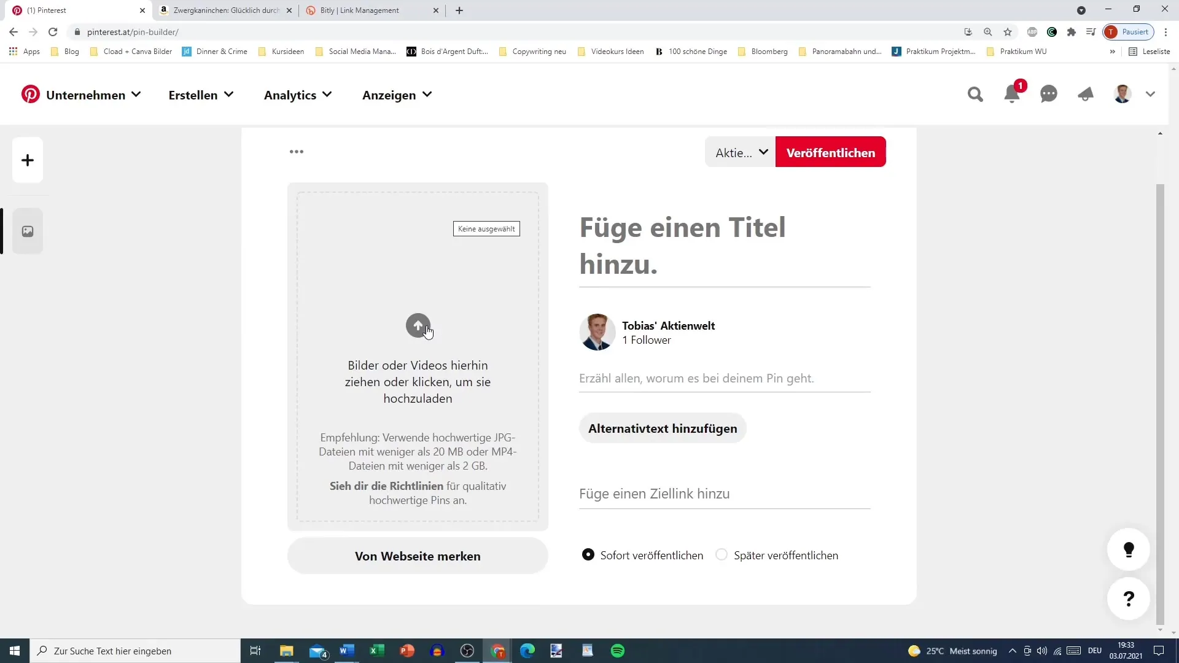
Task: Open the Bloomberg bookmark folder
Action: tap(763, 52)
